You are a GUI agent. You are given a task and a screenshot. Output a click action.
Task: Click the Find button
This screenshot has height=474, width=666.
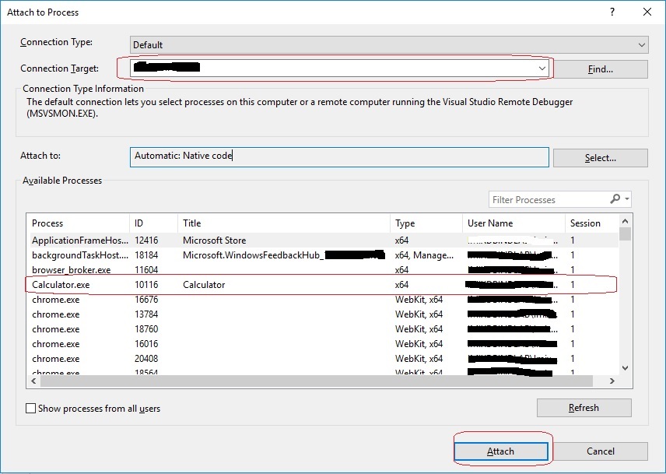click(x=600, y=69)
